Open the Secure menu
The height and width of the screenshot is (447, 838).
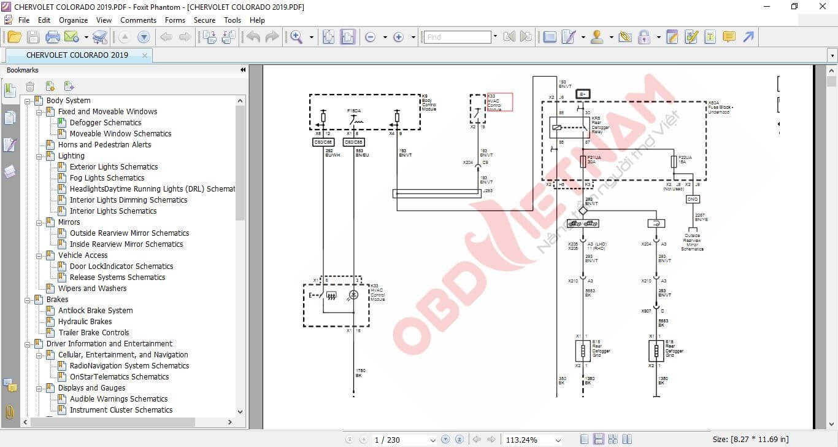204,20
